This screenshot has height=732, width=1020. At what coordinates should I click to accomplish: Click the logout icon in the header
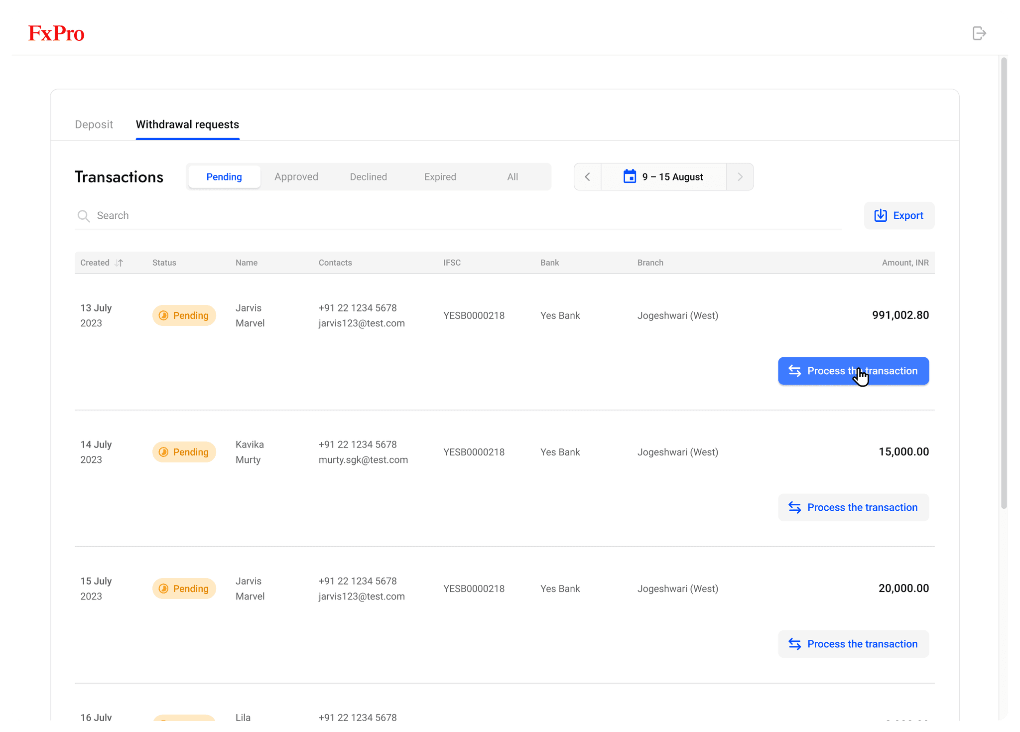coord(979,33)
